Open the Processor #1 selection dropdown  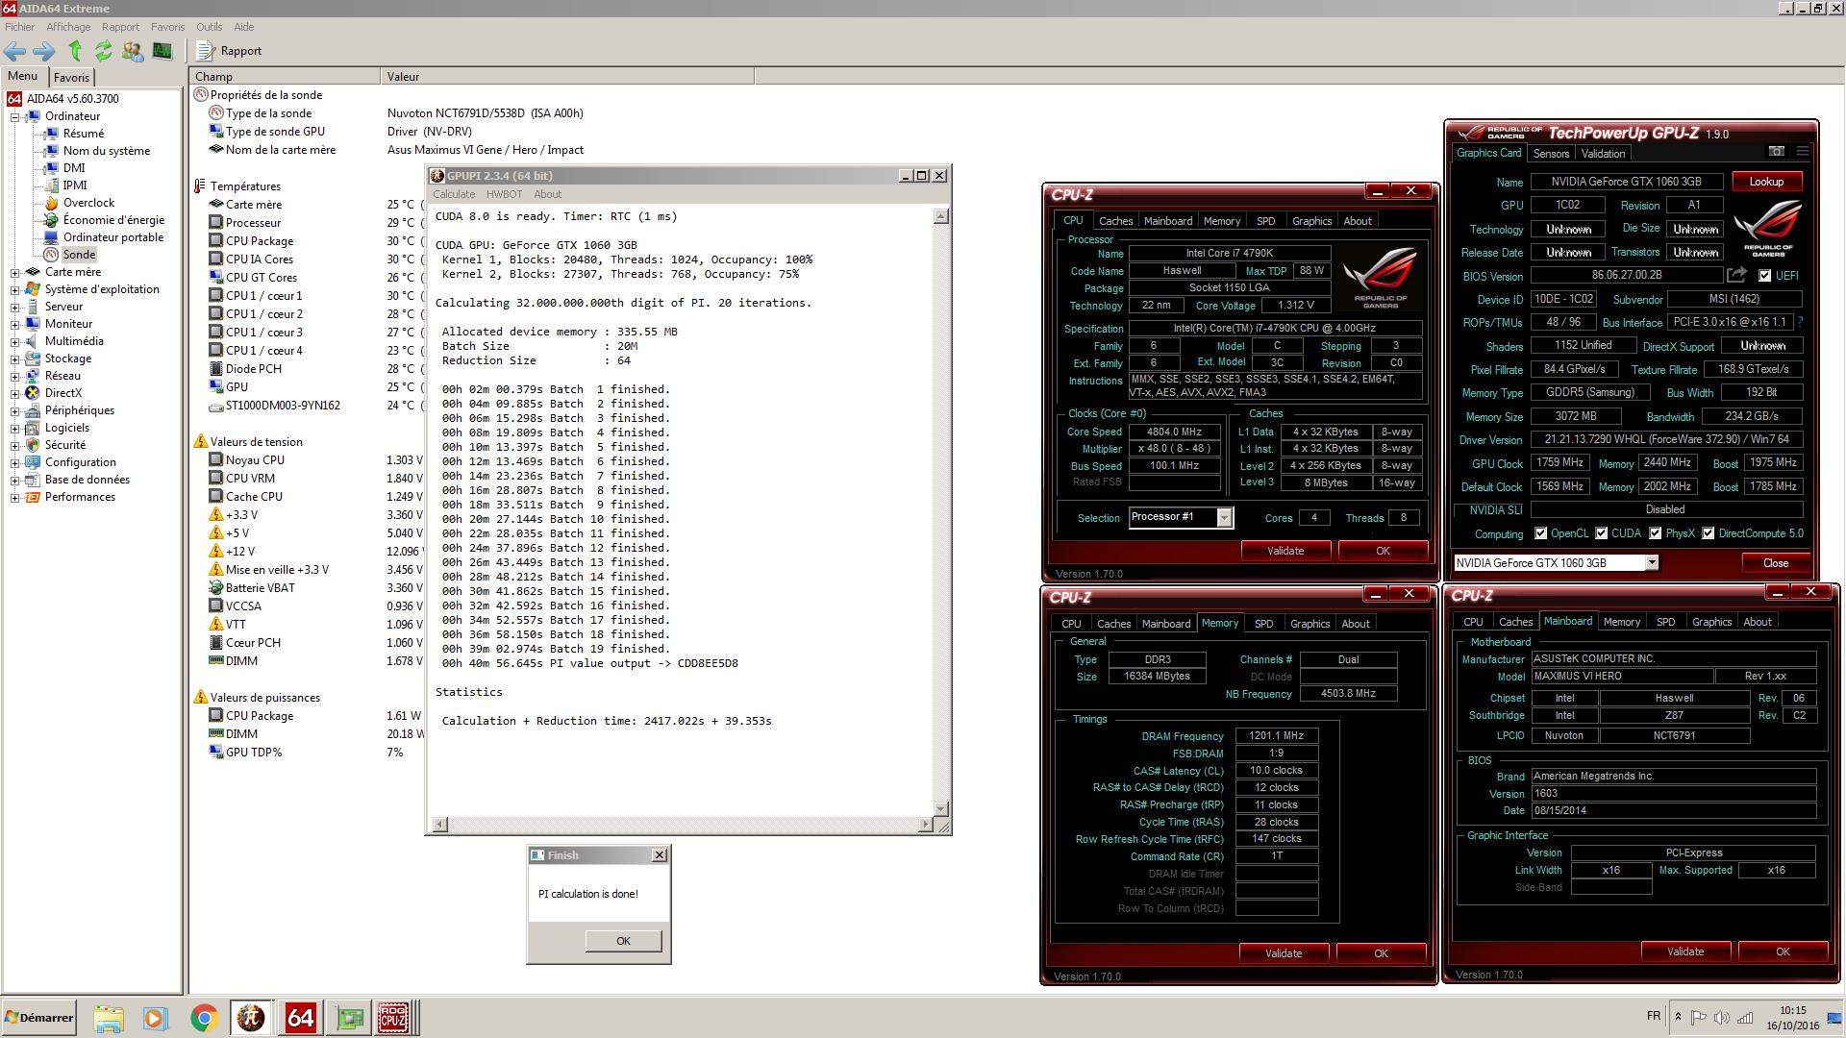[1224, 518]
